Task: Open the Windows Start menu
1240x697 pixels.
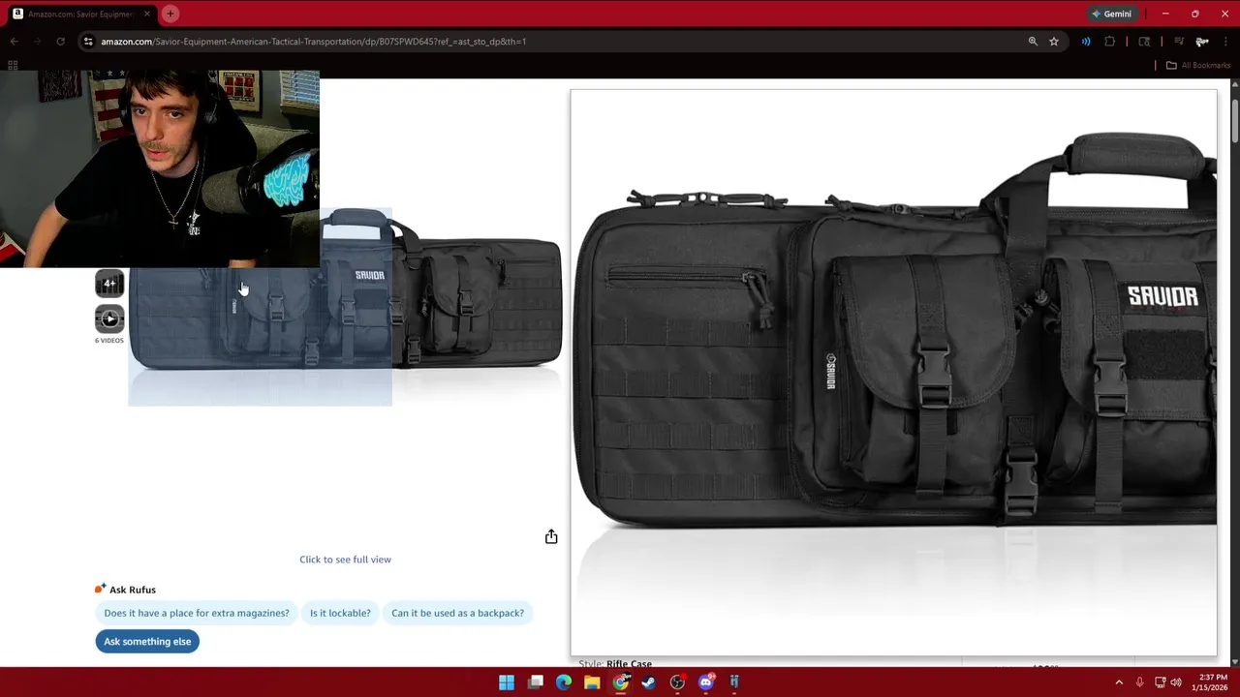Action: click(507, 682)
